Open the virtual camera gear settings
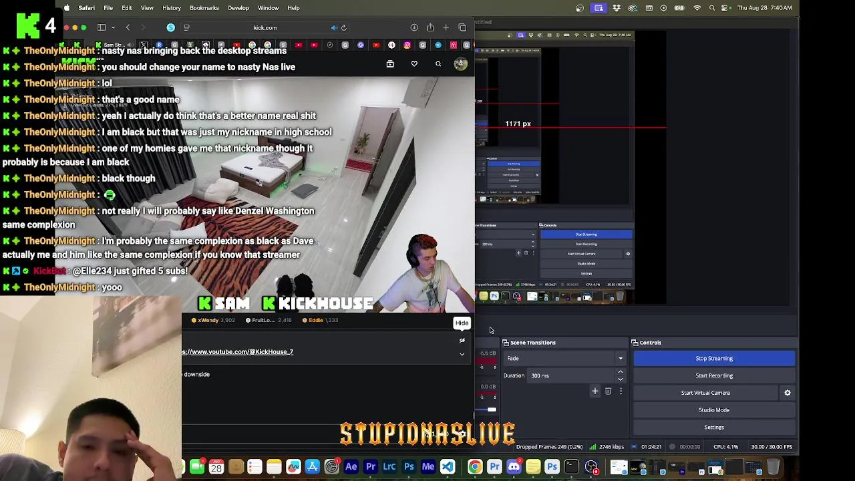The width and height of the screenshot is (855, 481). (788, 393)
